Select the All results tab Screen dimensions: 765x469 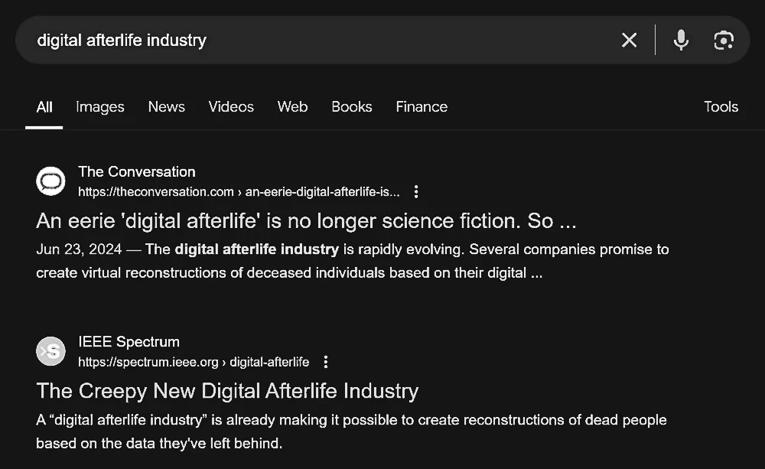point(44,107)
